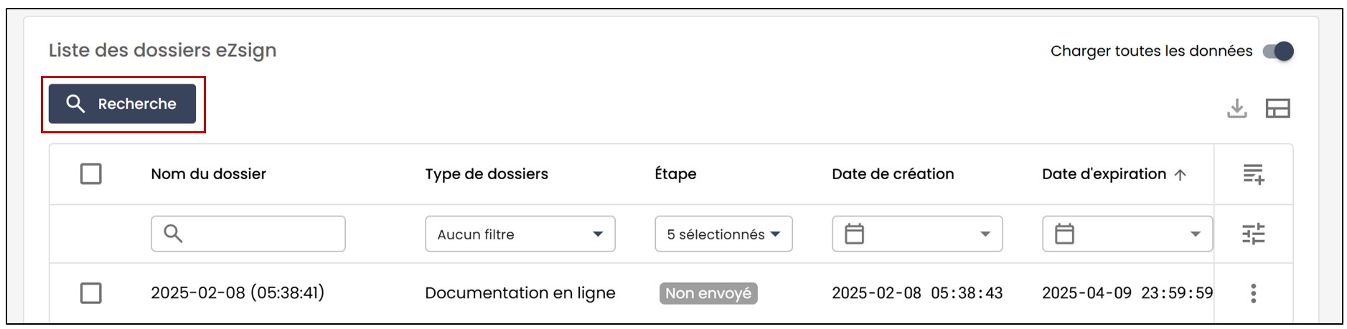Focus the Nom du dossier search field
The height and width of the screenshot is (329, 1347).
point(248,234)
